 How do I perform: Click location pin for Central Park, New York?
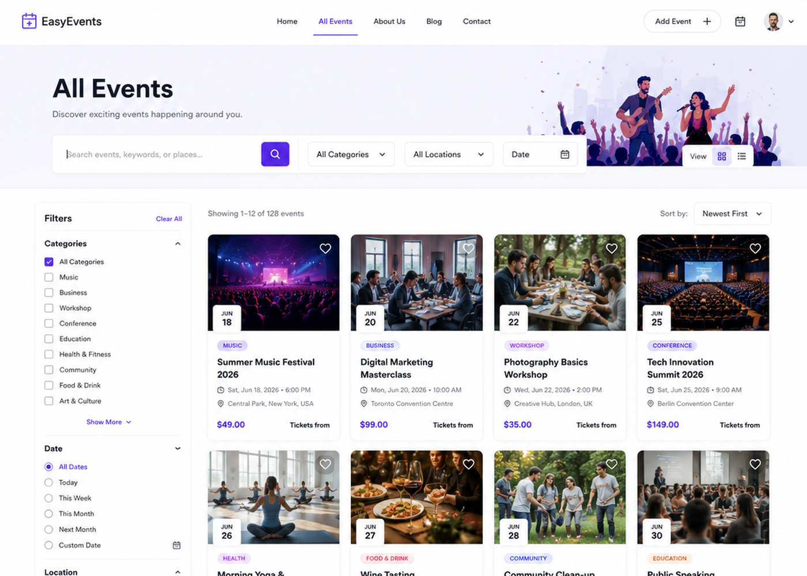221,404
